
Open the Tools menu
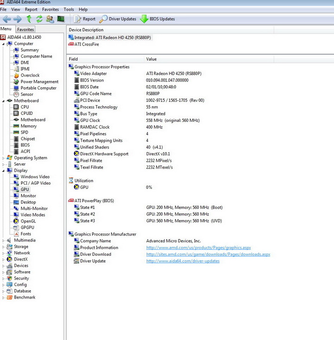(x=69, y=9)
